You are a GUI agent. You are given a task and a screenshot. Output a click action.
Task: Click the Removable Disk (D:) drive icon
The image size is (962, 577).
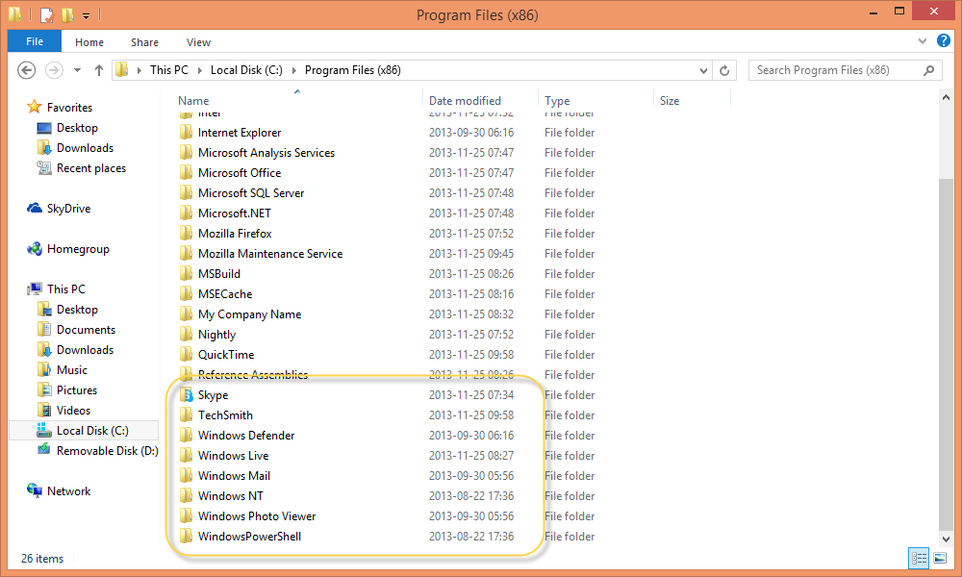(x=44, y=450)
